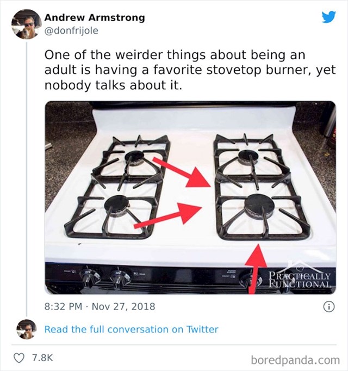
Task: Click the back left burner in photo
Action: click(134, 157)
